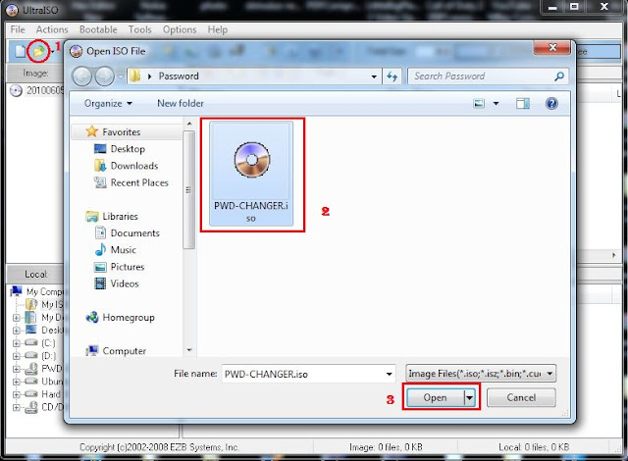Open the Image Files type filter dropdown
The image size is (628, 461).
481,374
